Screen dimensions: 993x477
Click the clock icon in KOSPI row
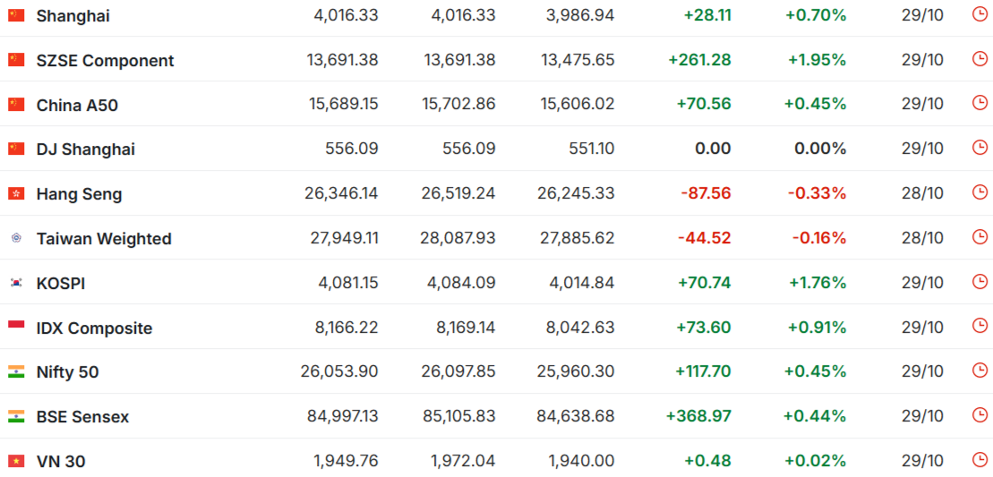[980, 282]
